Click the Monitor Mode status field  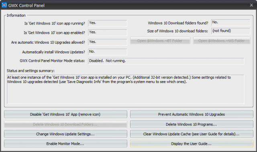pyautogui.click(x=166, y=61)
